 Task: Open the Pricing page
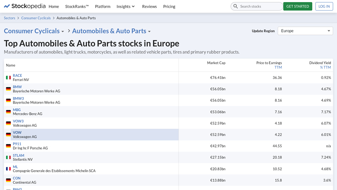tap(169, 6)
